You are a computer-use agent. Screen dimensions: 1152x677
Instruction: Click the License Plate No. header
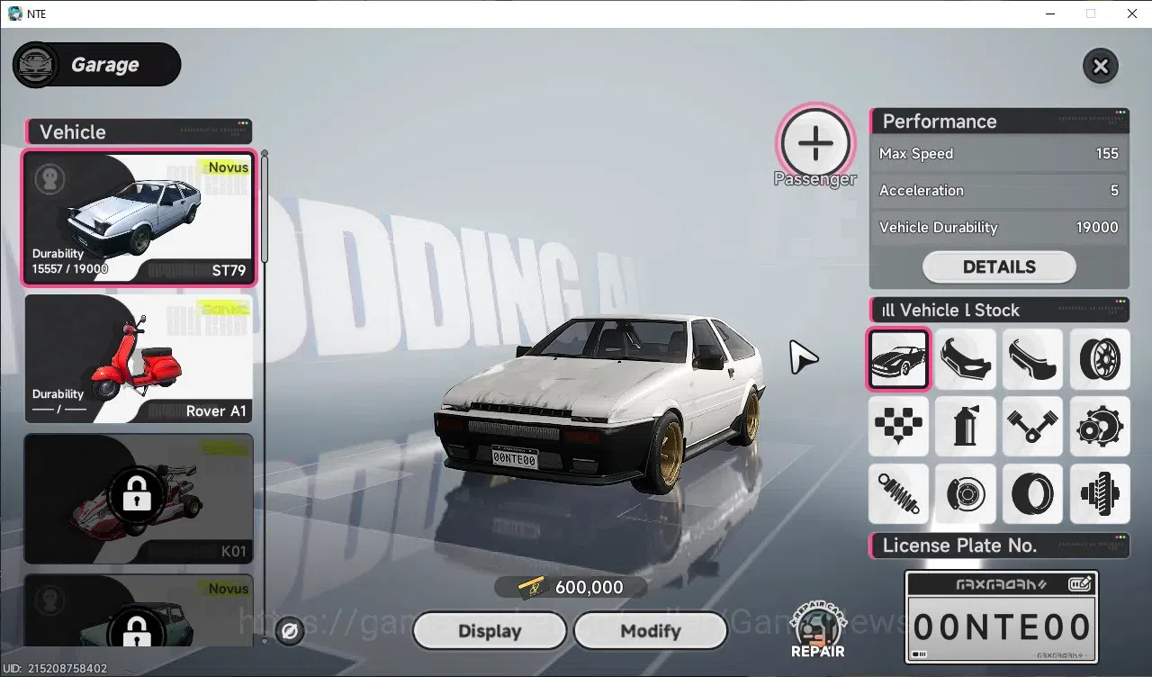click(x=999, y=545)
